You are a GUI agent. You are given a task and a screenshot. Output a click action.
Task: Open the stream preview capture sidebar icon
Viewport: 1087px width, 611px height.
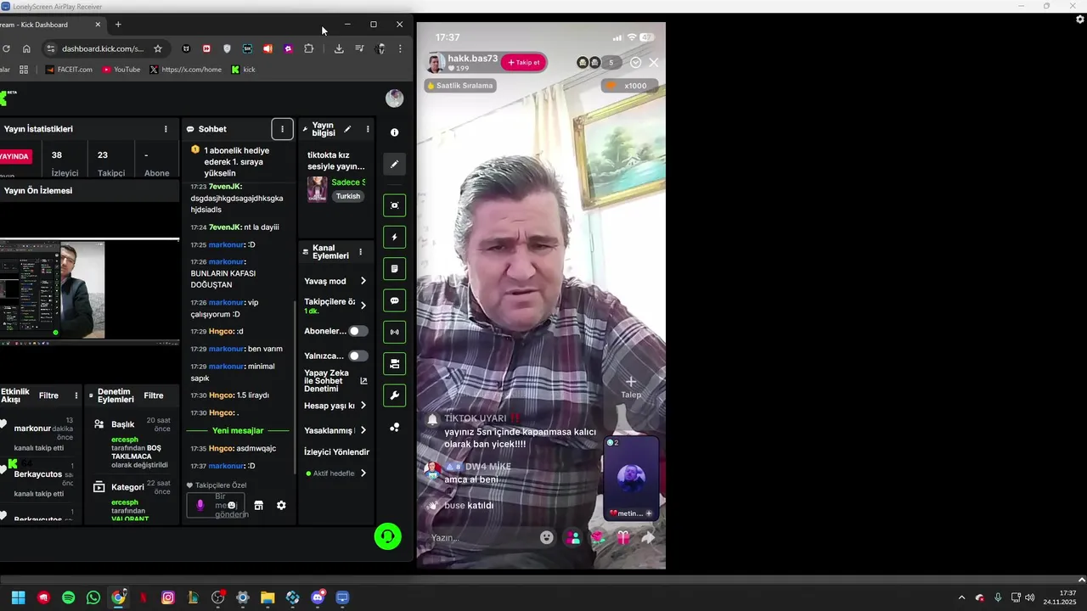point(394,205)
